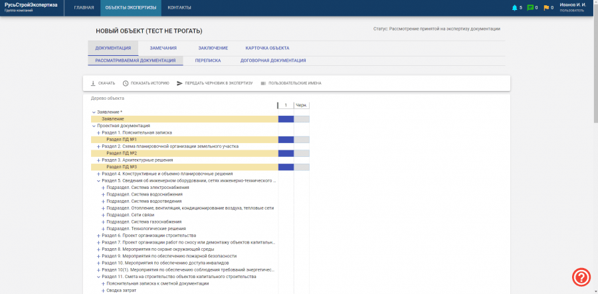598x294 pixels.
Task: Expand Раздел 1. Пояснительная записка
Action: (x=98, y=132)
